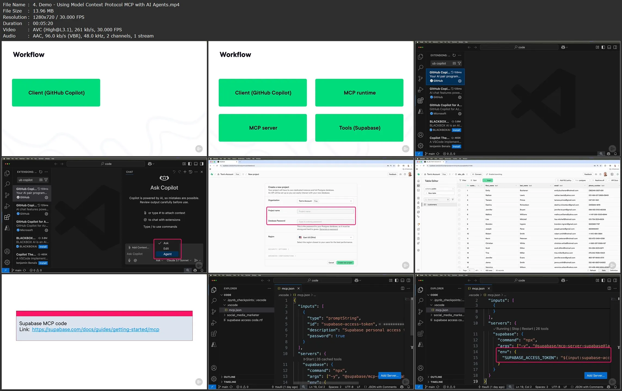Open Azure view in the Ask Copilot frame
This screenshot has width=622, height=391.
[x=7, y=228]
